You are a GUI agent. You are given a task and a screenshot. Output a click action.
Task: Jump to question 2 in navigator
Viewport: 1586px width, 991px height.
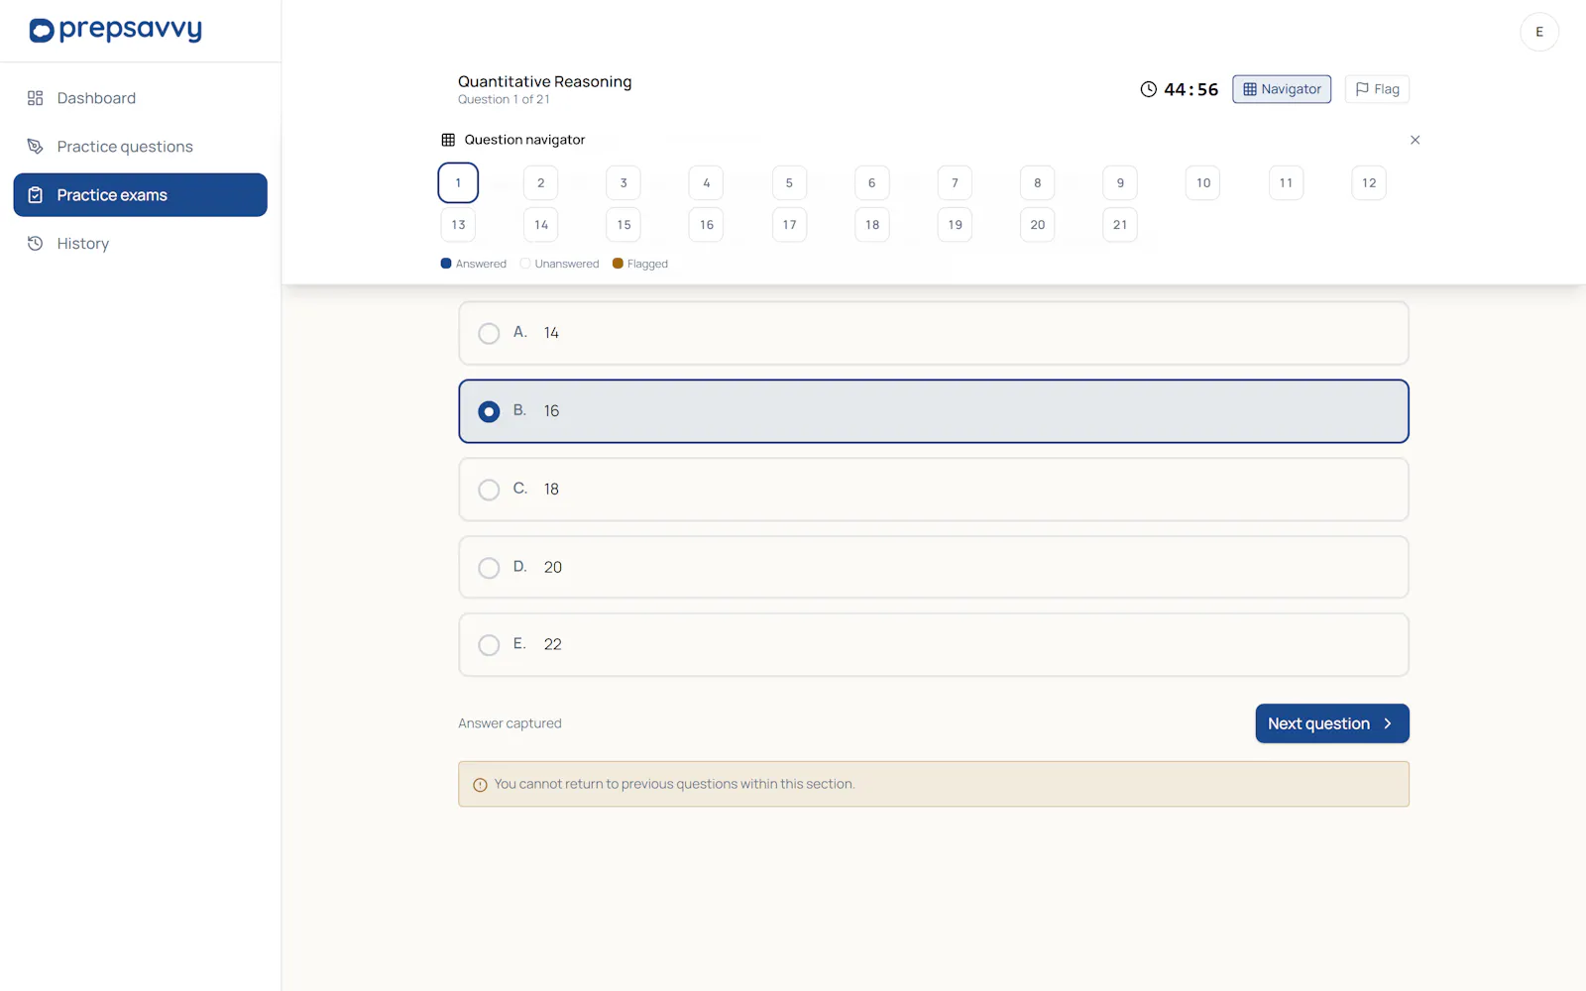pyautogui.click(x=540, y=182)
